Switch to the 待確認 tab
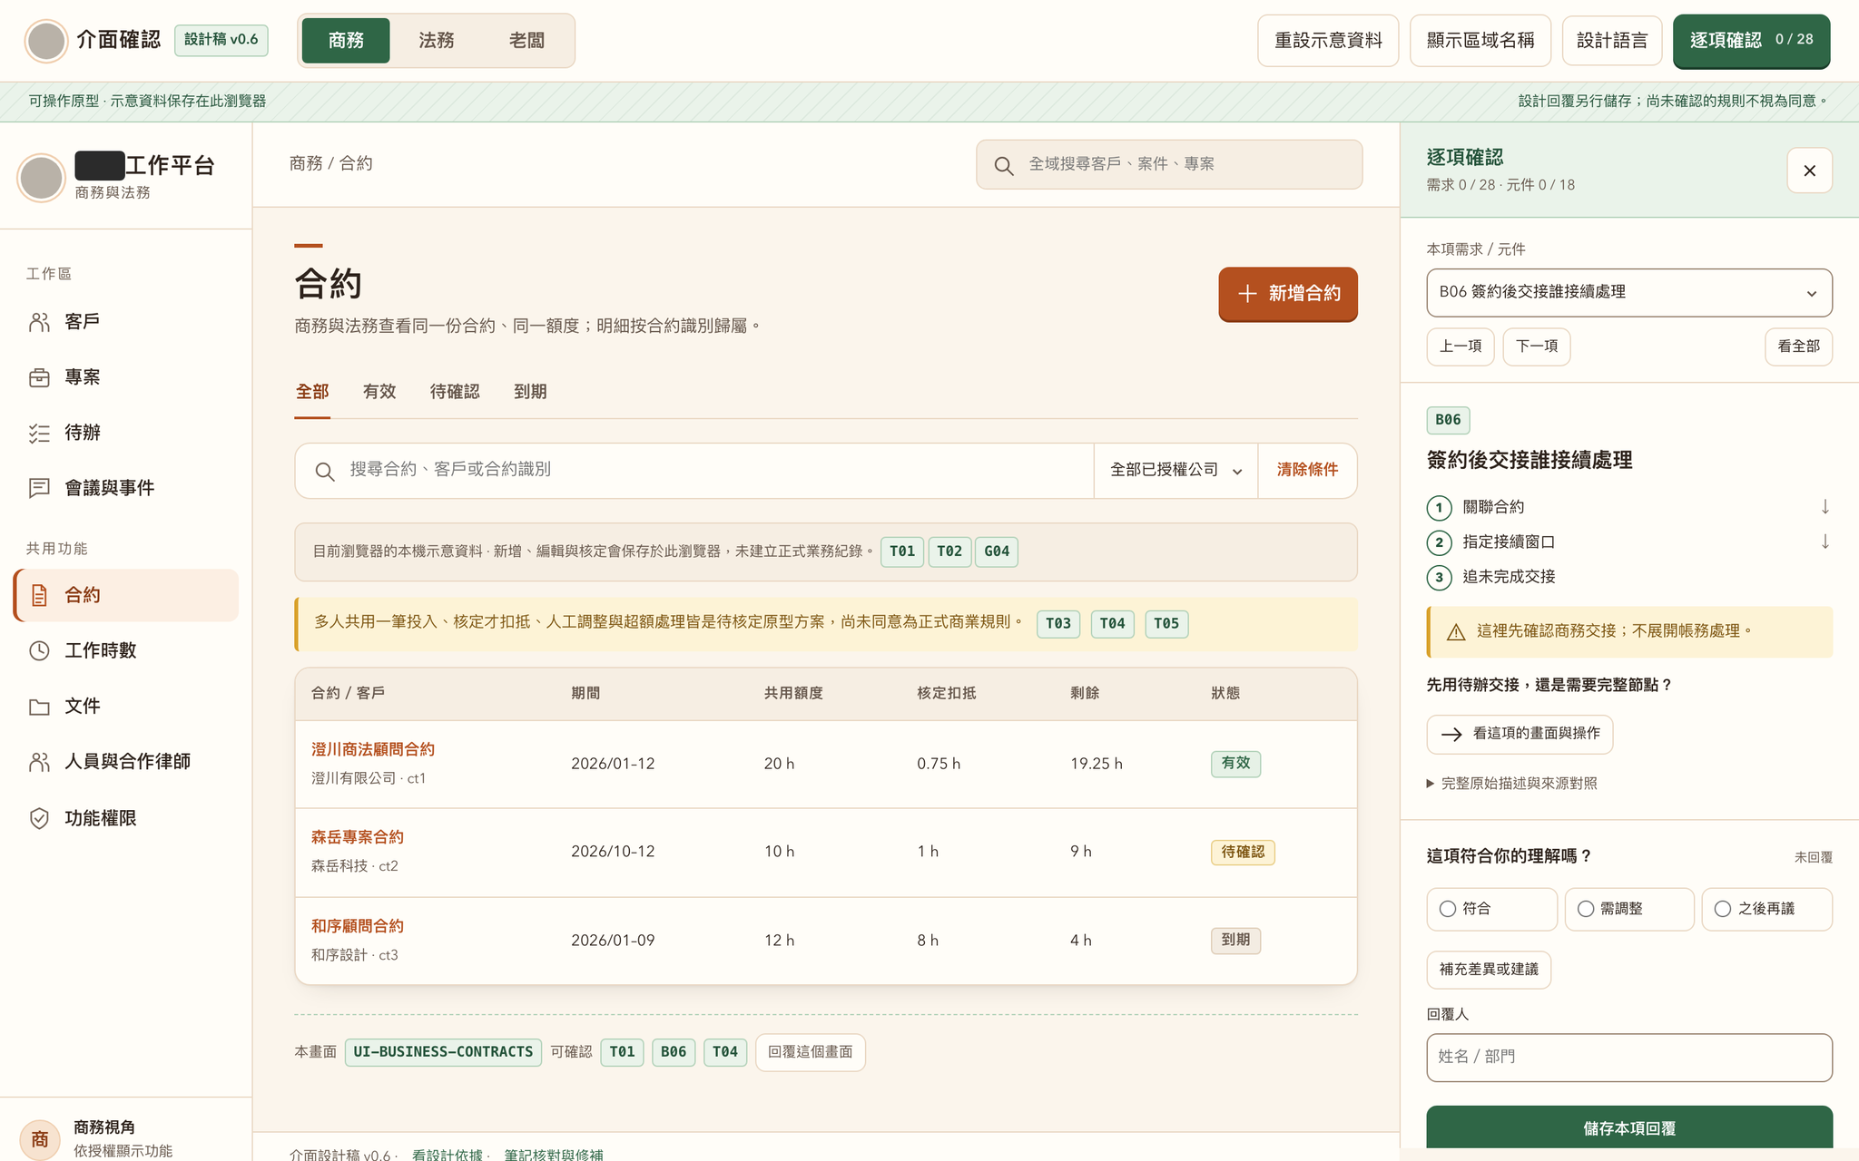 click(x=455, y=392)
